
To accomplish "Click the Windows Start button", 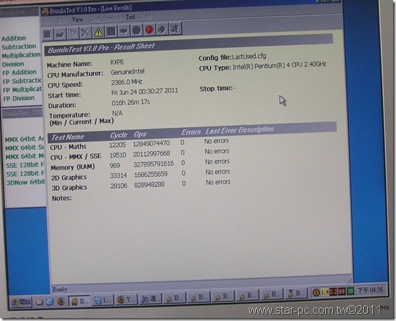I will [x=21, y=302].
